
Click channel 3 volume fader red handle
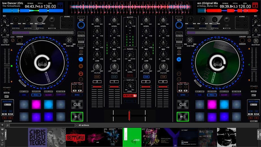(97, 87)
